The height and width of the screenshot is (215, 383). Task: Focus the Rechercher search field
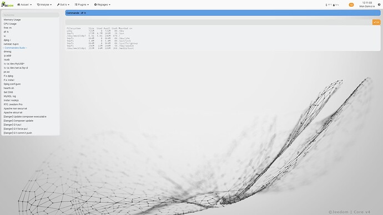[31, 15]
